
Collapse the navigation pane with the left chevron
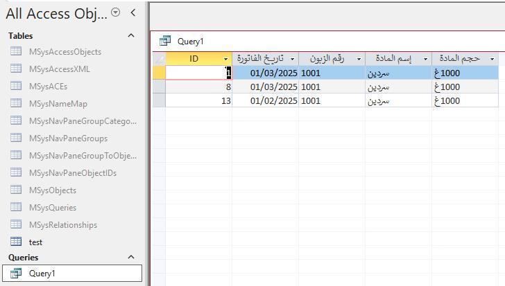[133, 13]
